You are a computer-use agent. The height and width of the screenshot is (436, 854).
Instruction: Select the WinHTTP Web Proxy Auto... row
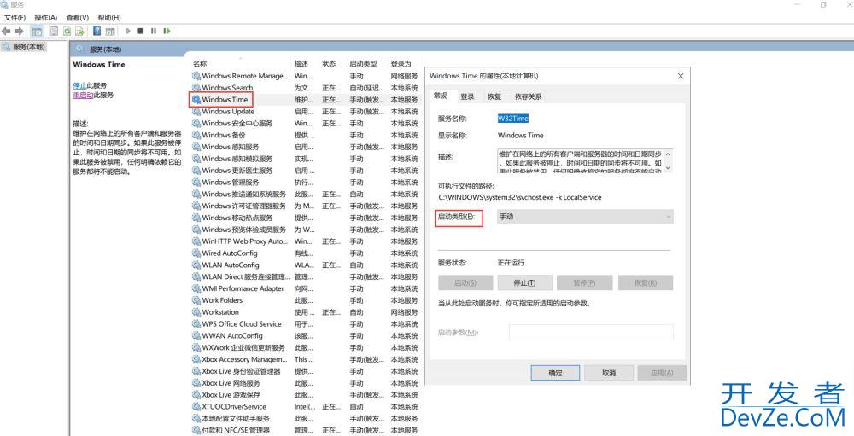(x=305, y=241)
